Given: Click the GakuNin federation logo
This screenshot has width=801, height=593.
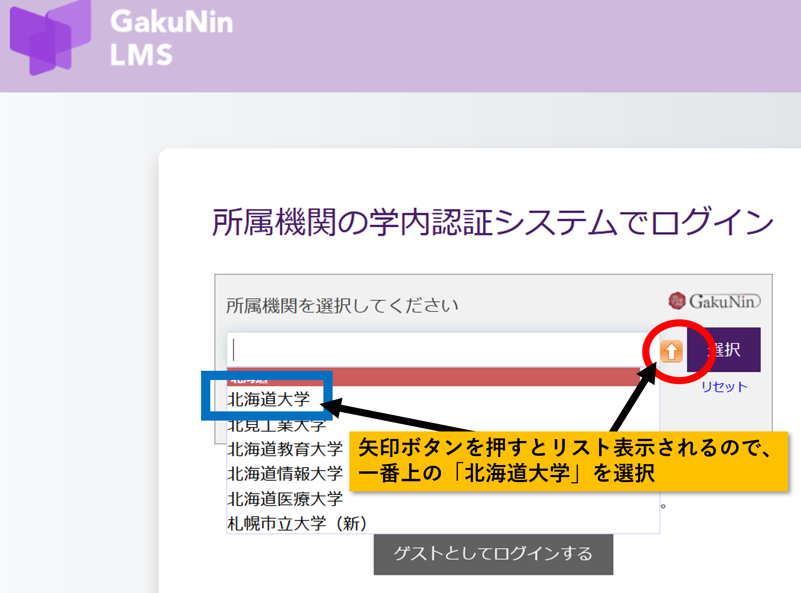Looking at the screenshot, I should tap(714, 301).
